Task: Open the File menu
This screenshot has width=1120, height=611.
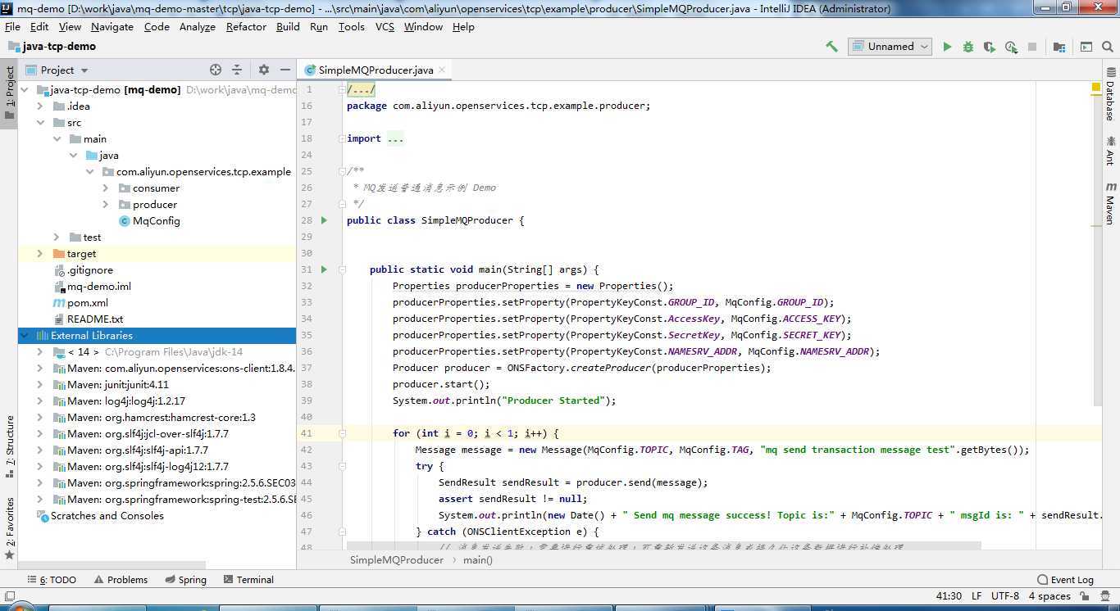Action: coord(12,26)
